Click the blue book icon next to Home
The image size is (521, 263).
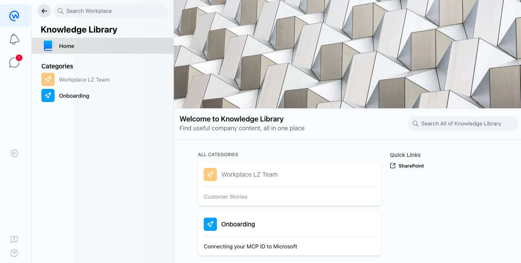(48, 46)
